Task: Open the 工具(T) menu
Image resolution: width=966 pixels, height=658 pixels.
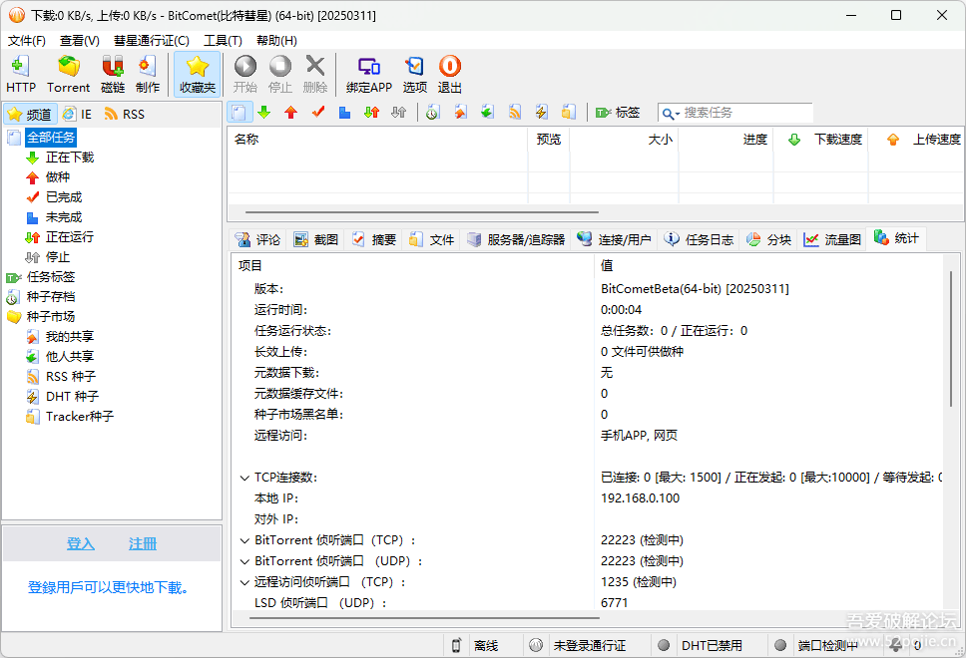Action: tap(223, 41)
